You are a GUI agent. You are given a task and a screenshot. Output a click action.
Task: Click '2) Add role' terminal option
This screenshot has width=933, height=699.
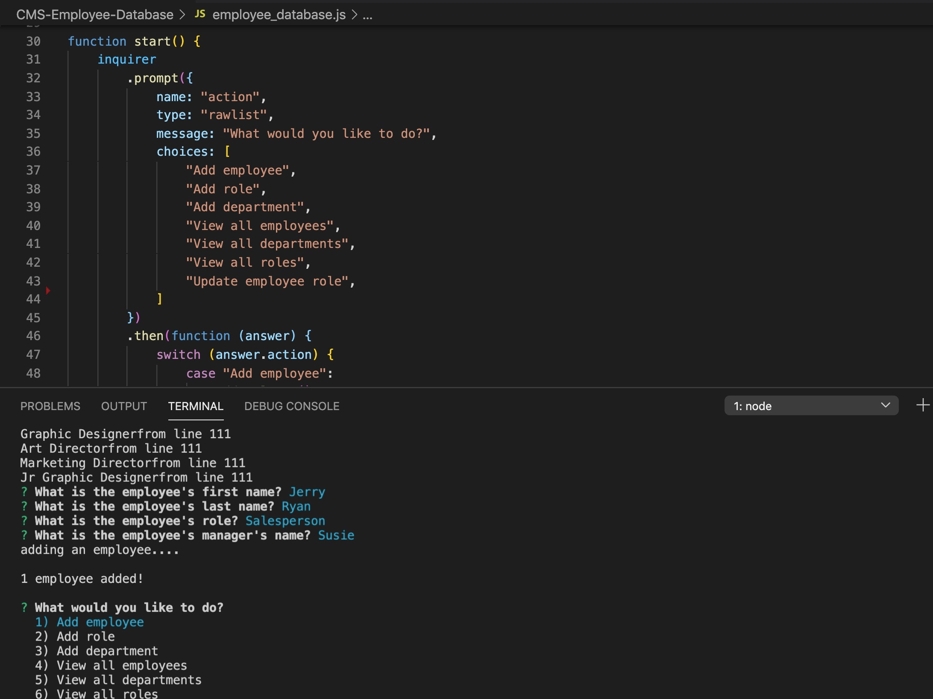tap(75, 637)
